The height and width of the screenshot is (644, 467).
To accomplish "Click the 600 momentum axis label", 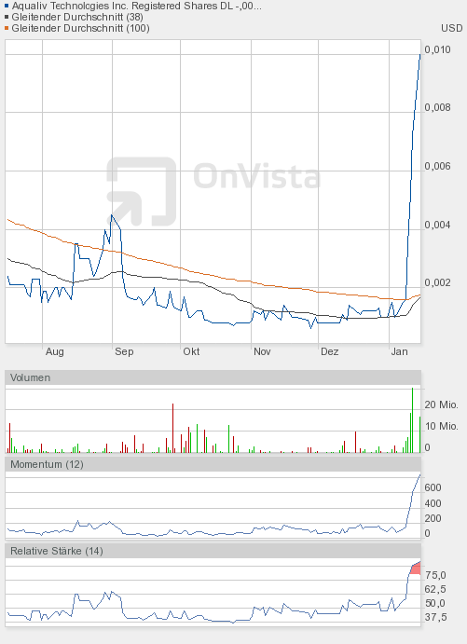I will [433, 487].
